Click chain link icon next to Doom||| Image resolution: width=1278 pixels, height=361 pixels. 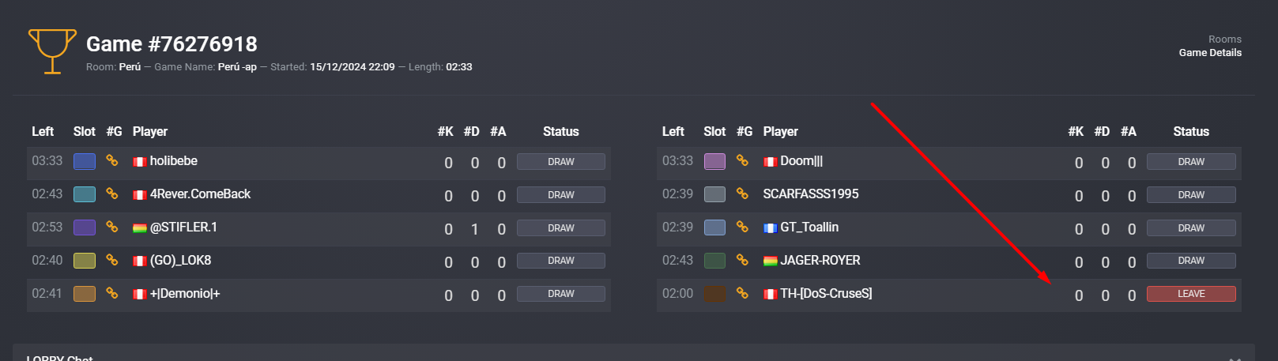pos(742,161)
